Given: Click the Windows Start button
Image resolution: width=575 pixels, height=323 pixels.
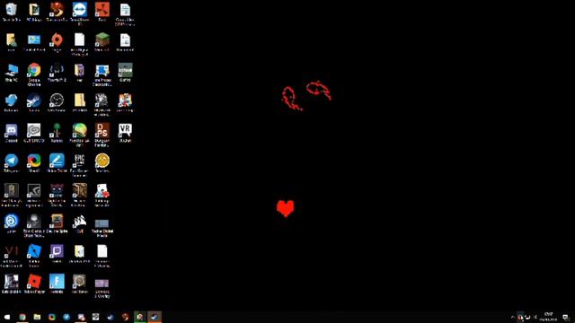Looking at the screenshot, I should click(7, 317).
